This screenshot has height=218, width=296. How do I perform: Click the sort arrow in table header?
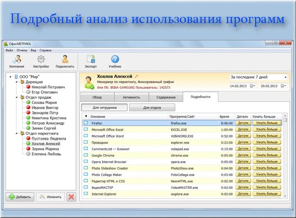[x=86, y=116]
